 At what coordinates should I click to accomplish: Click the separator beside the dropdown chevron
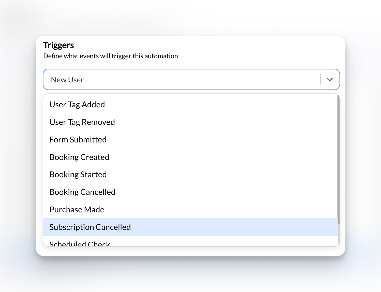[x=320, y=80]
